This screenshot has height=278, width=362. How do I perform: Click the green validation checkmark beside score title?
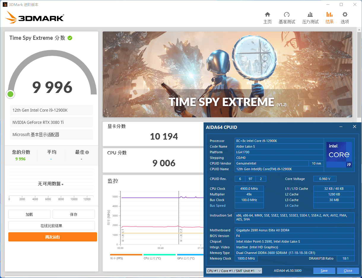click(x=70, y=38)
